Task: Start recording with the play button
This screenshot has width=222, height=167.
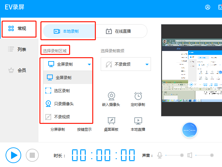Action: (x=13, y=155)
